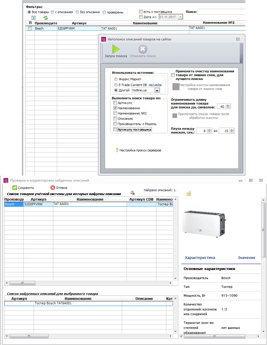The width and height of the screenshot is (267, 345).
Task: Increase the pause minimum value 8
Action: coord(209,130)
